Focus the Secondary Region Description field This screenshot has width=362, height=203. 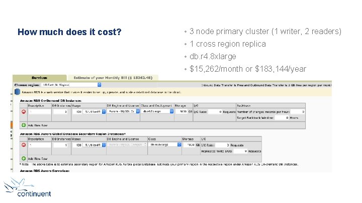click(x=40, y=145)
